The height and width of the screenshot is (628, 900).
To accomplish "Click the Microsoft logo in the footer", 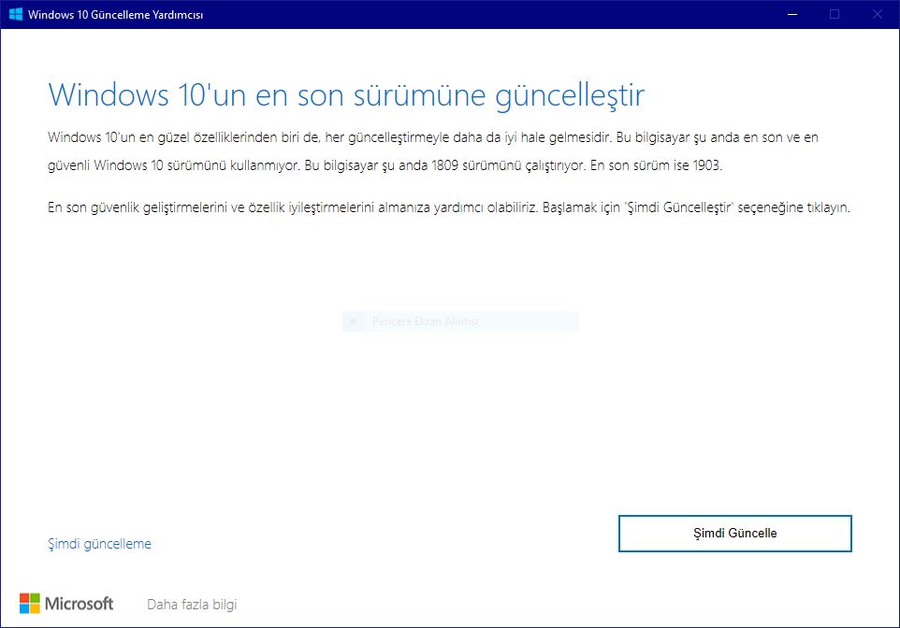I will tap(66, 604).
